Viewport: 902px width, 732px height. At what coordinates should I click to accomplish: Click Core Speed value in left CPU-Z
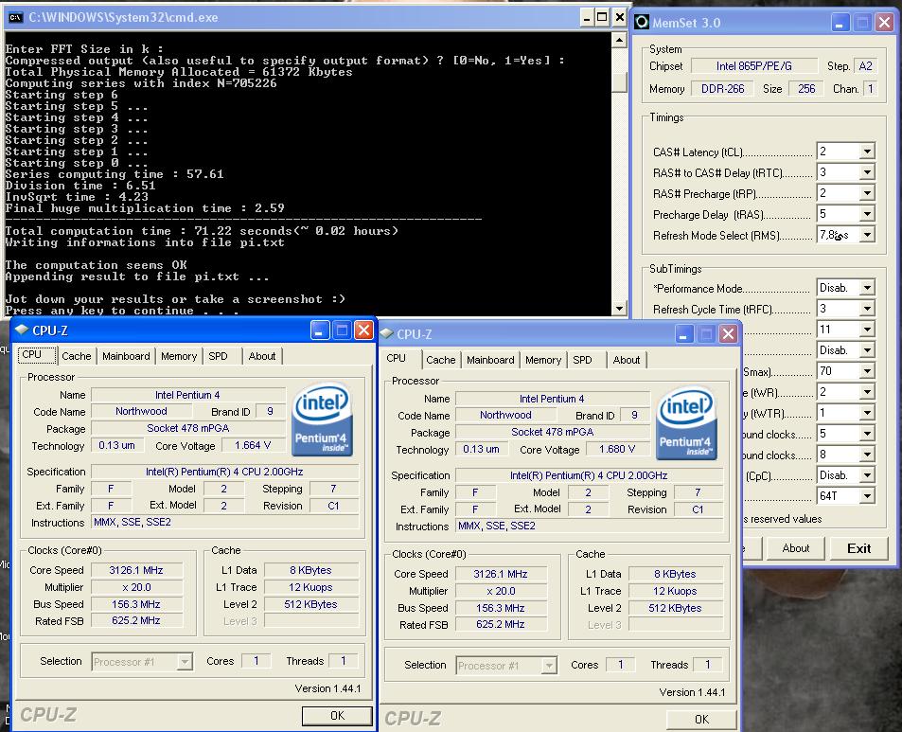point(136,570)
